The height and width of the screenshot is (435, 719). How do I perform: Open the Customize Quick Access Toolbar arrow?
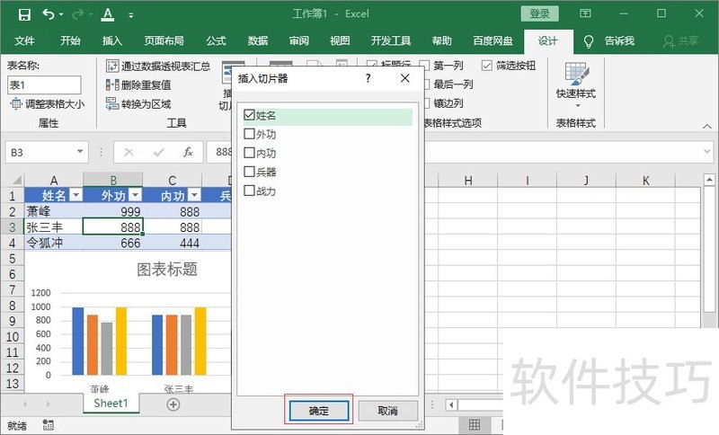click(131, 15)
